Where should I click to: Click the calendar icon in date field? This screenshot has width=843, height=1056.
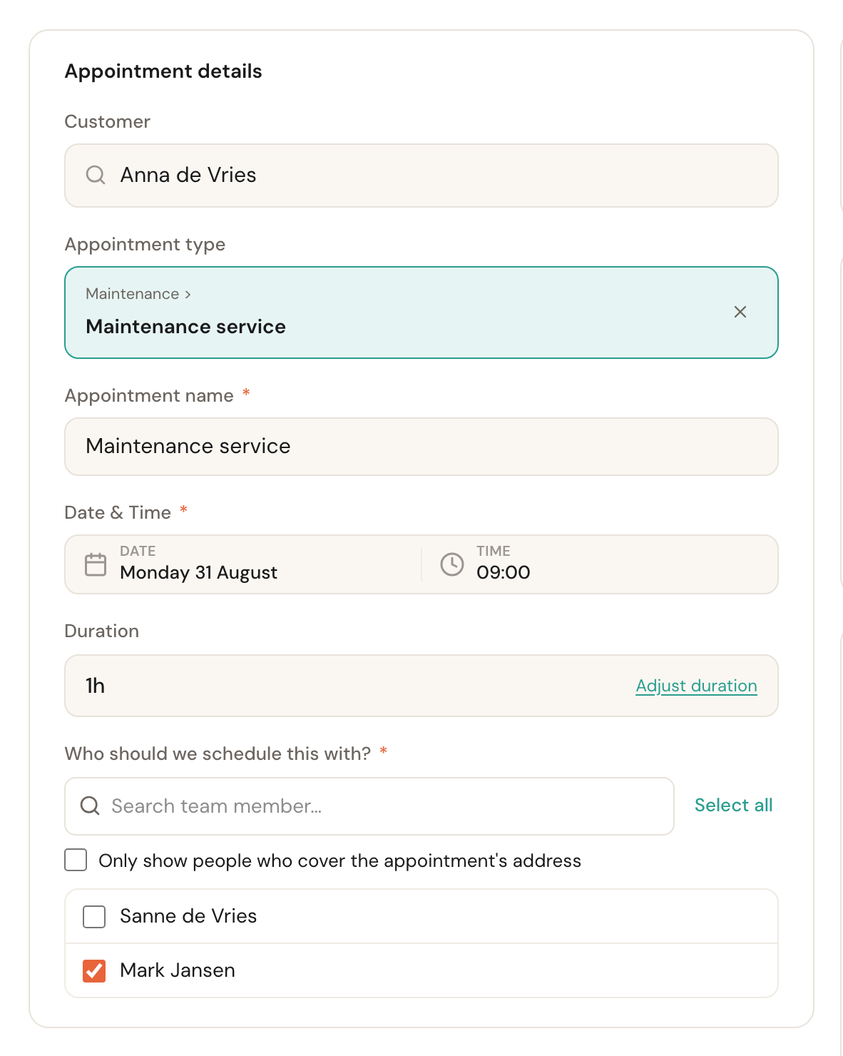96,564
